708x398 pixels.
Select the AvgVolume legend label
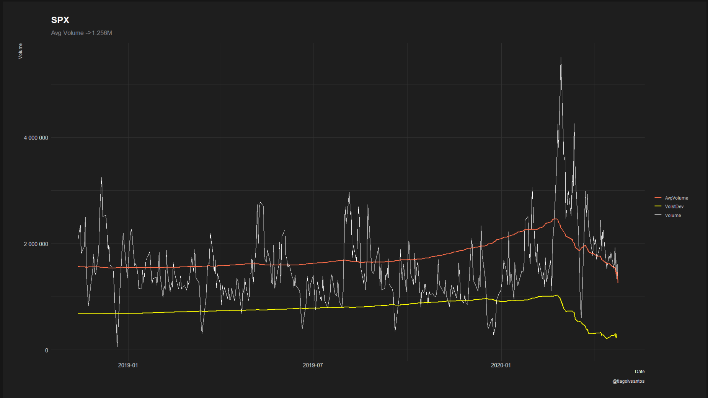(x=676, y=198)
